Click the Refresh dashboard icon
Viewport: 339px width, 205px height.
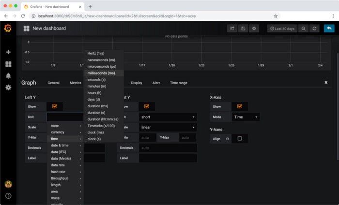point(314,29)
